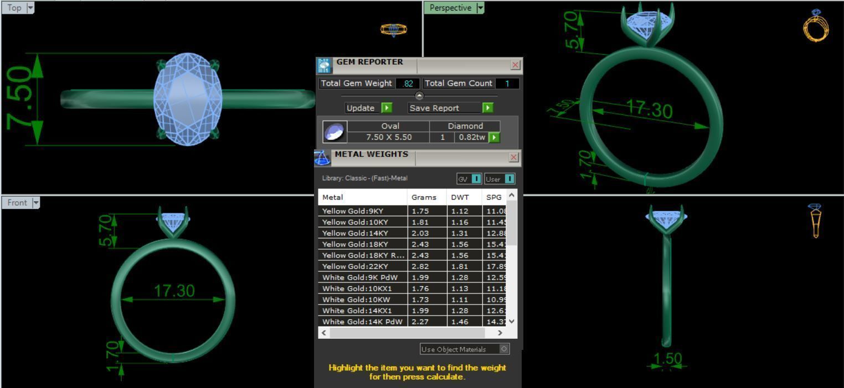Select the Perspective viewport label

450,8
